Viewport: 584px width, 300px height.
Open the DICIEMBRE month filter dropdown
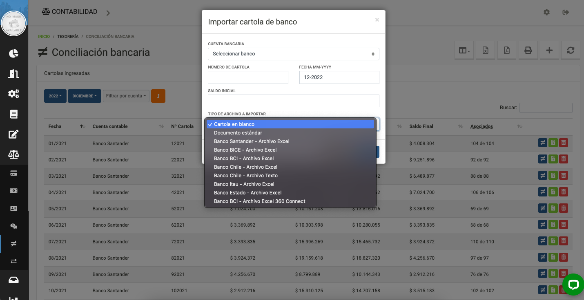[85, 96]
